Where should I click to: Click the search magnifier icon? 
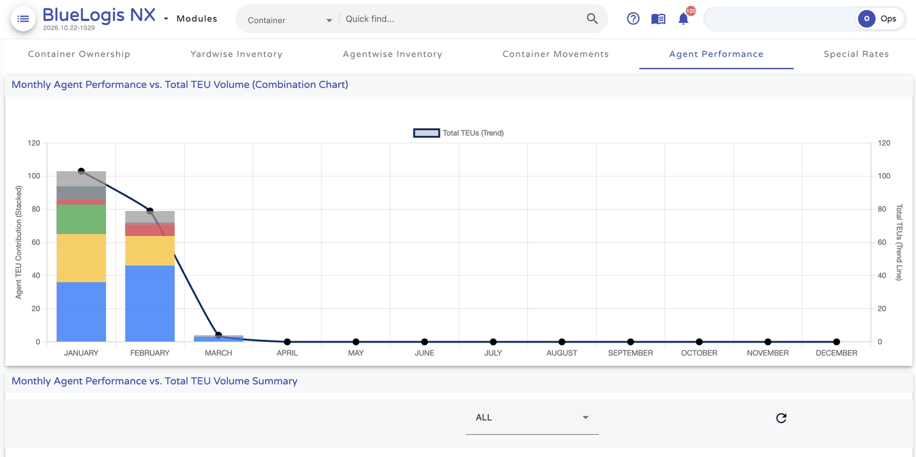tap(592, 19)
